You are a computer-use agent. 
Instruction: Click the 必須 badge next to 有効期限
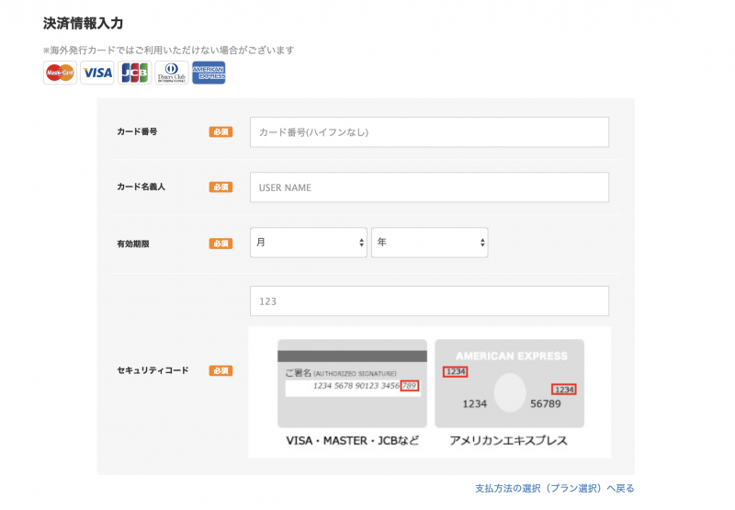[x=220, y=244]
